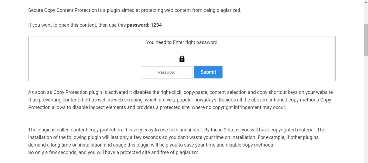Viewport: 368px width, 163px height.
Task: Click the scrollbar track below the thumb
Action: [366, 108]
